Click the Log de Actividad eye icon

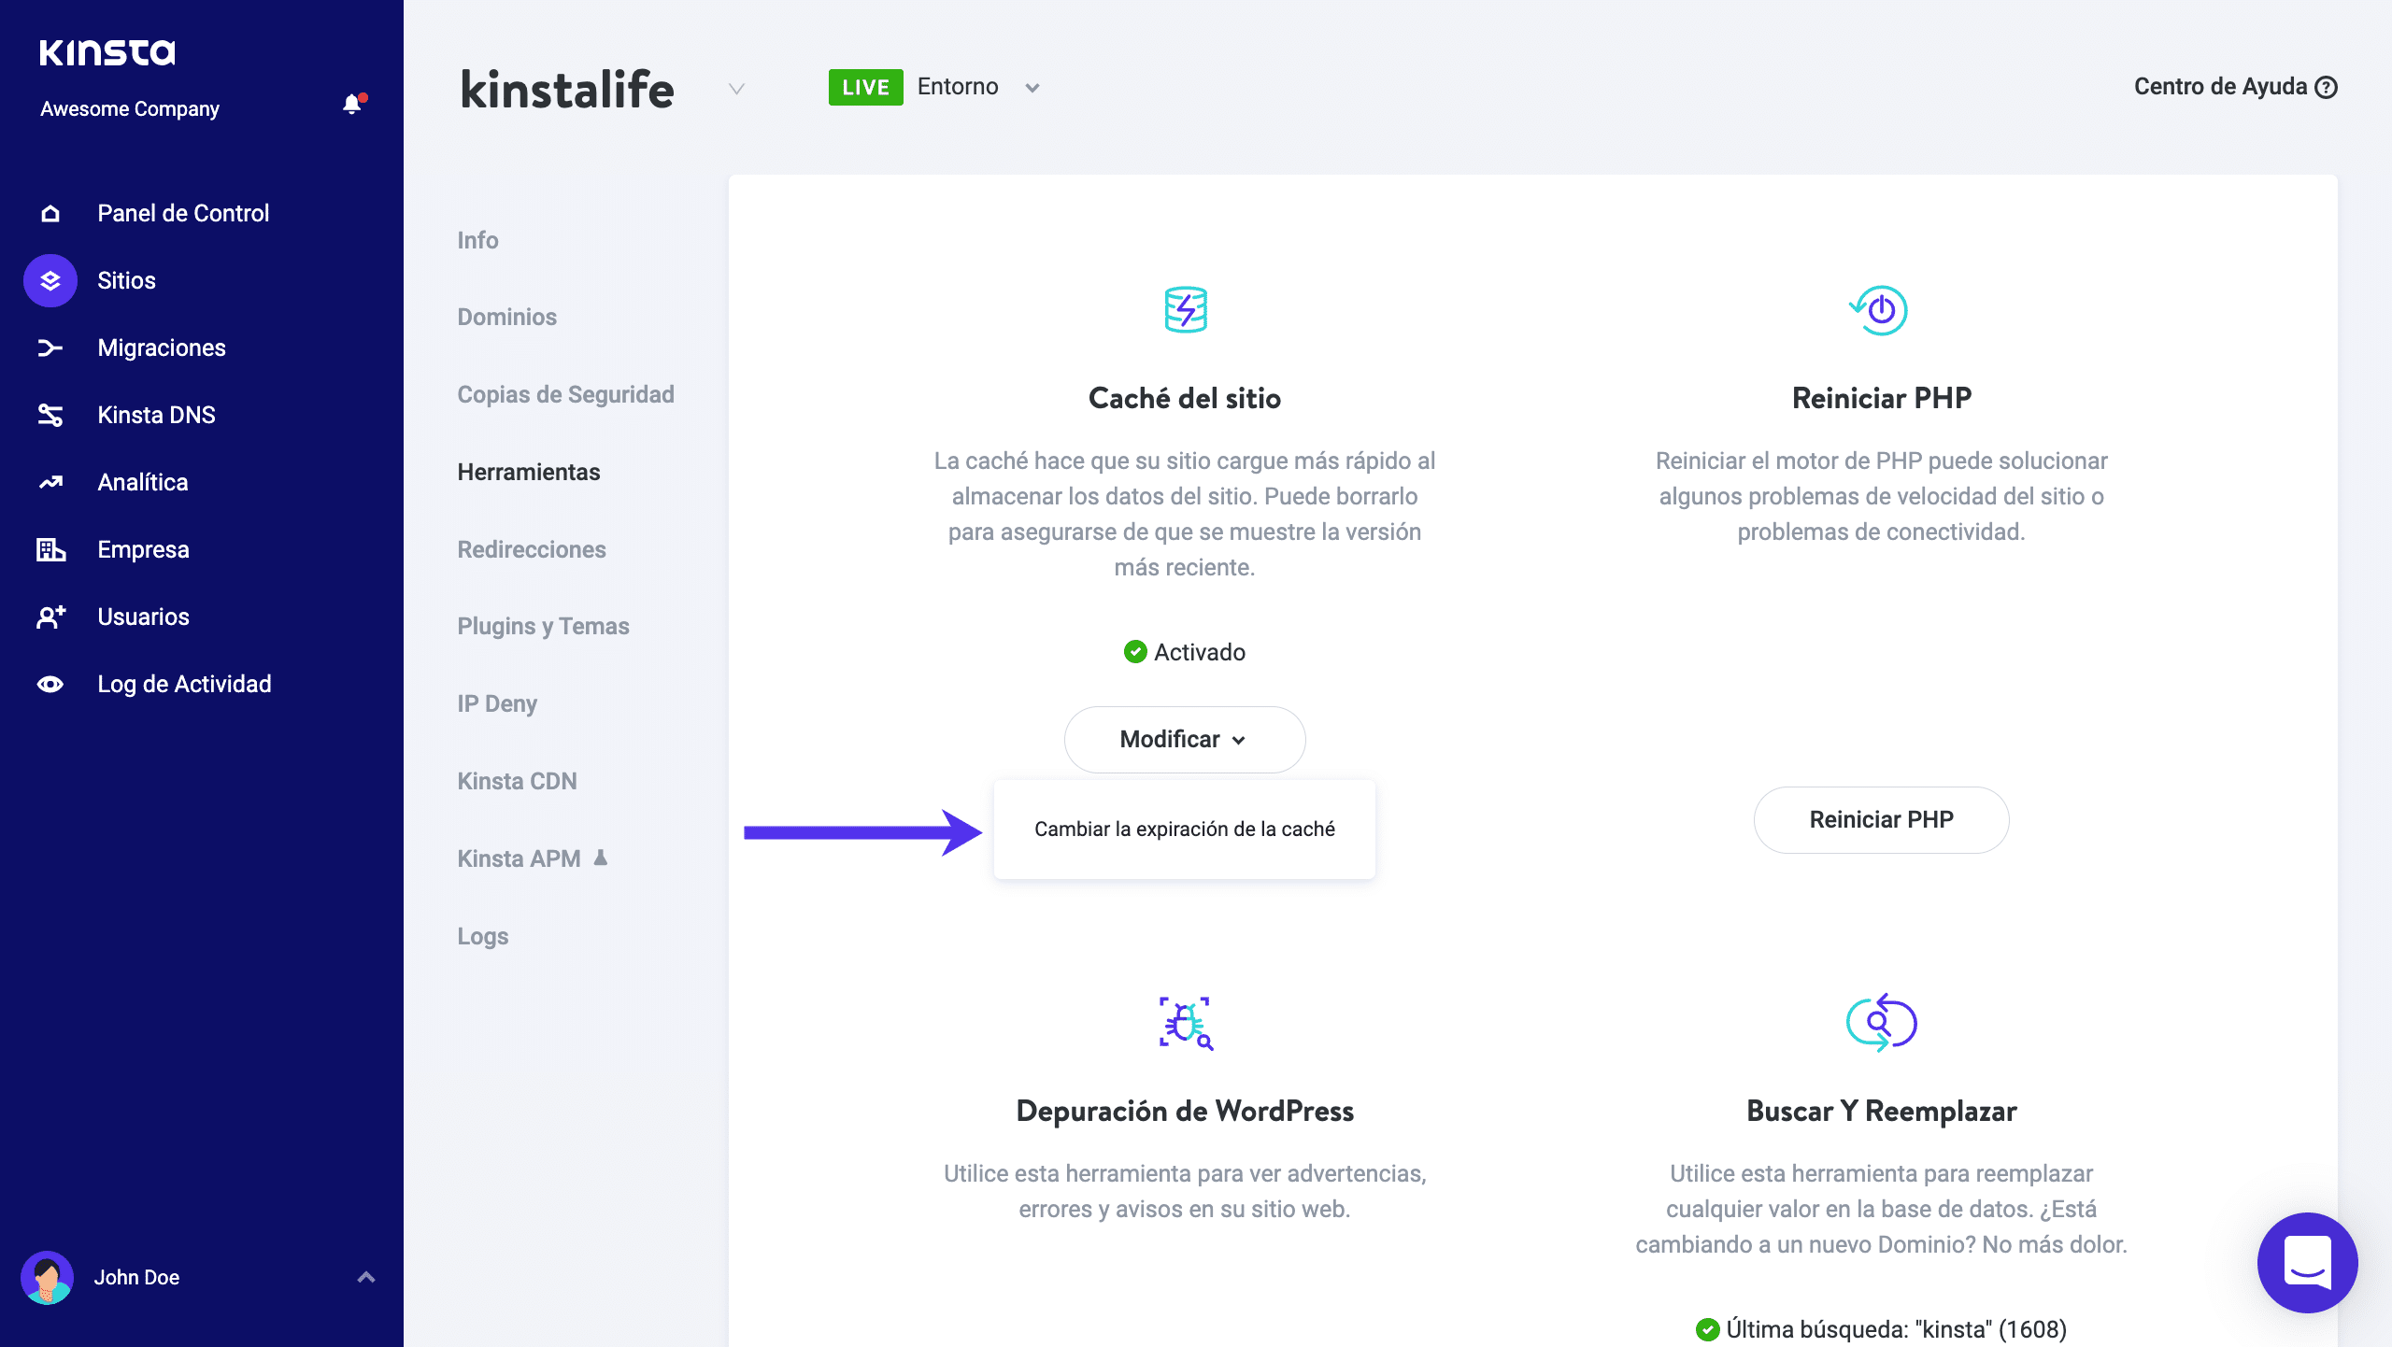[x=50, y=684]
